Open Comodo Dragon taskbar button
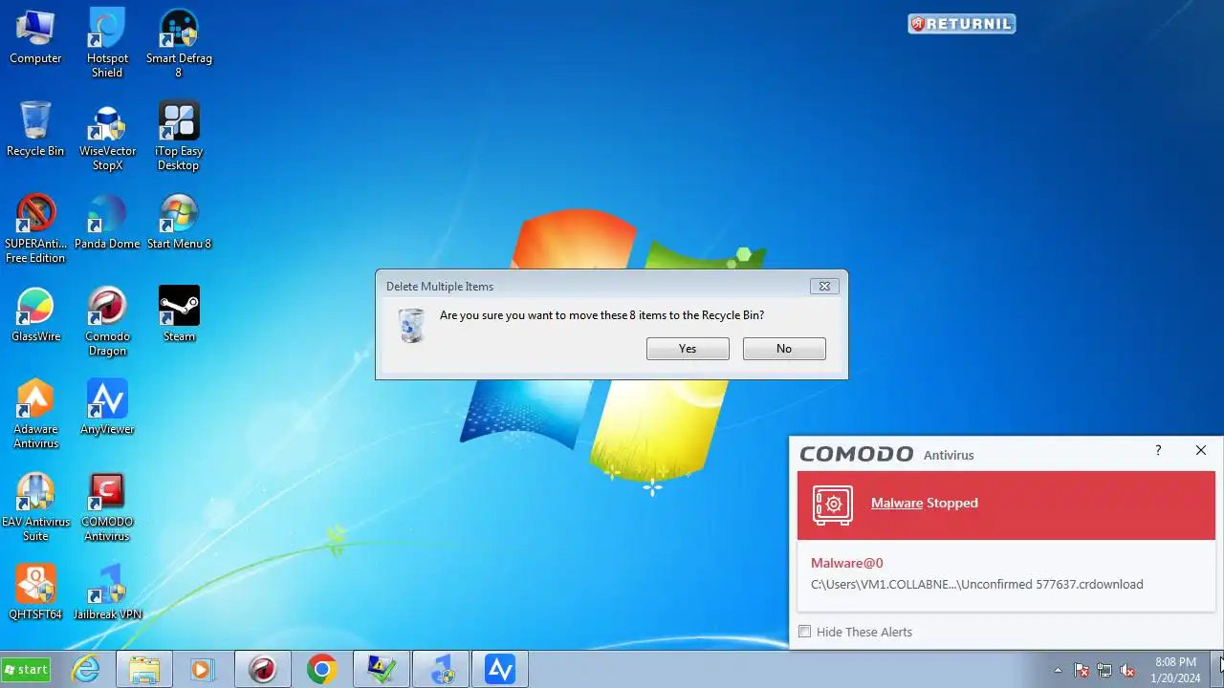 click(263, 670)
